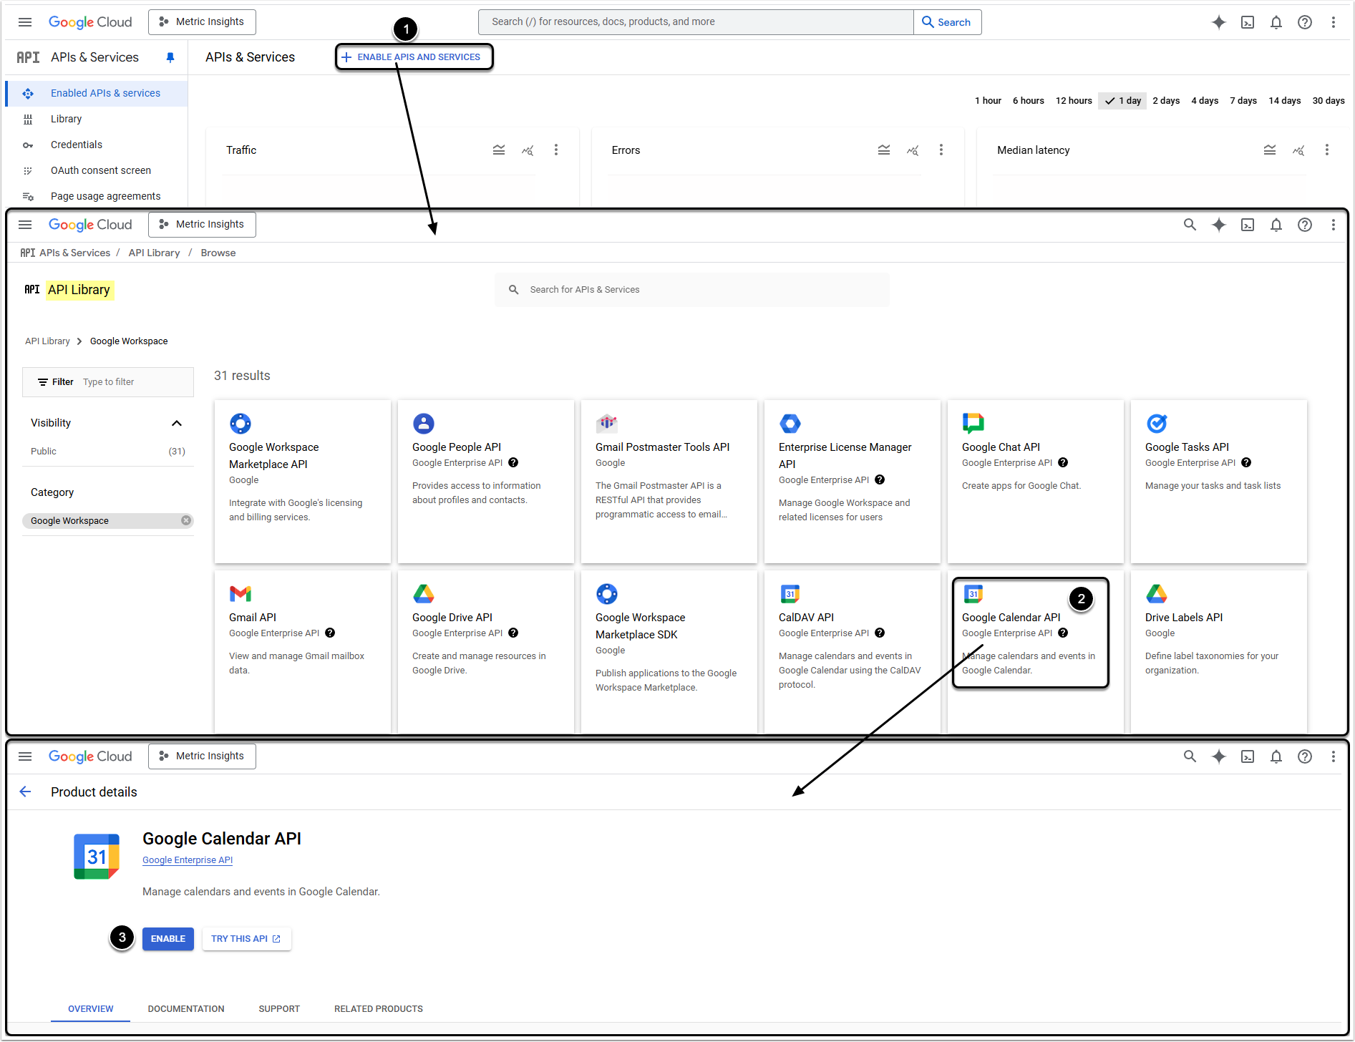1355x1042 pixels.
Task: Switch to the Support tab
Action: [279, 1009]
